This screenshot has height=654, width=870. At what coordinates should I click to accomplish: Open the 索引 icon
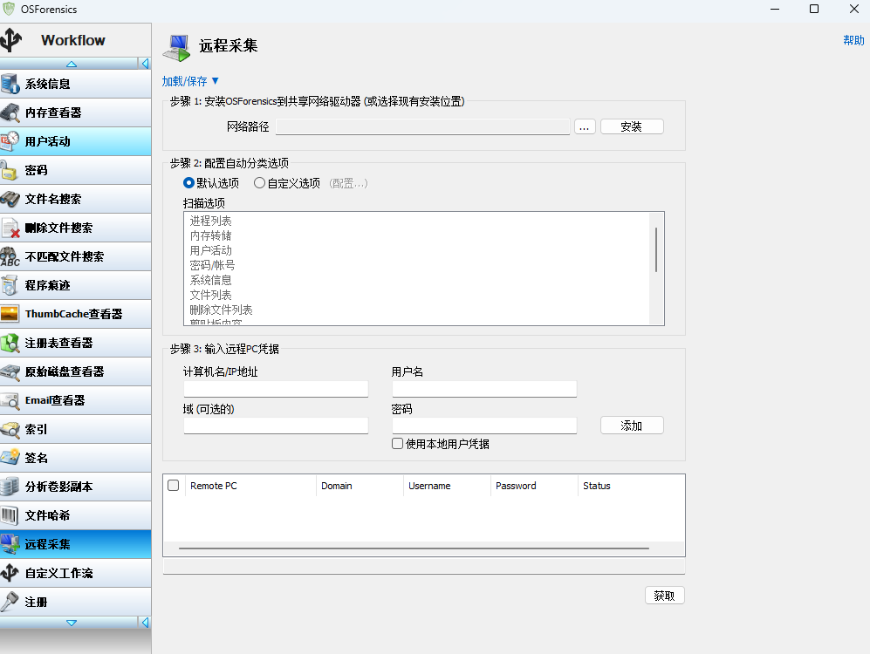(10, 430)
